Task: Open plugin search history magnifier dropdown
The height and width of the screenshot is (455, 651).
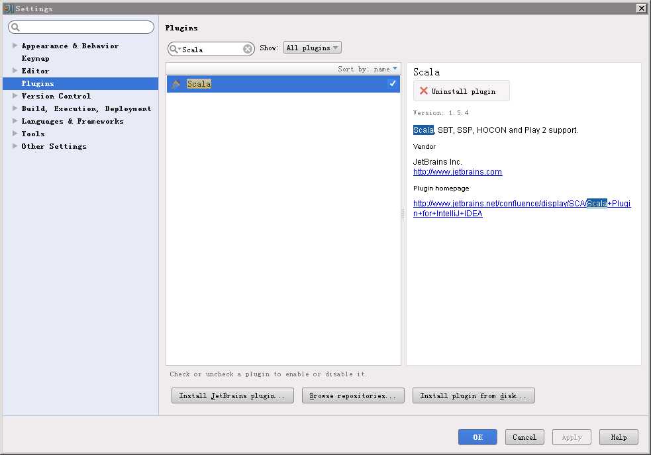Action: tap(175, 49)
